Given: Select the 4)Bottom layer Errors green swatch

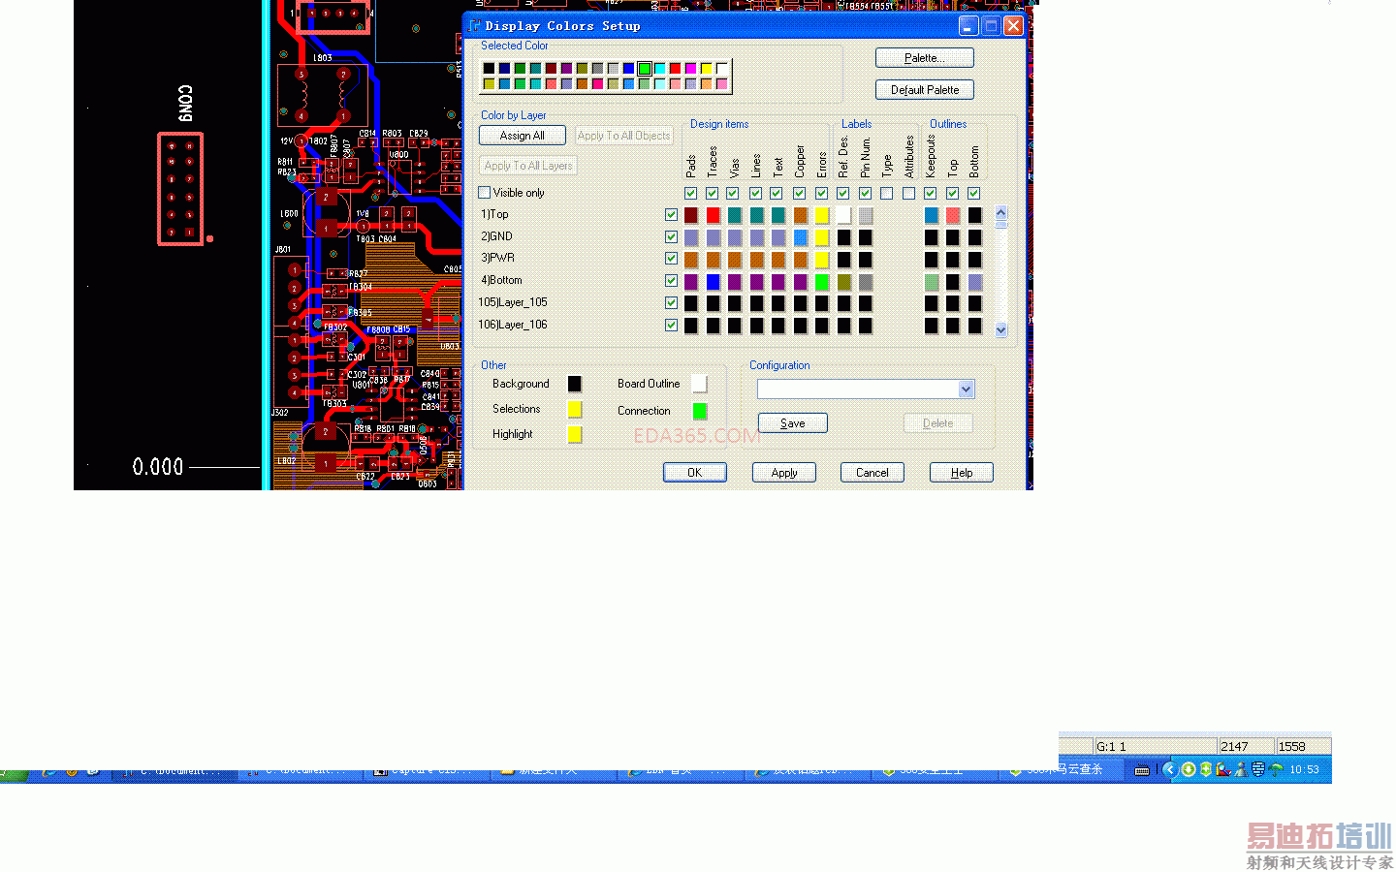Looking at the screenshot, I should pyautogui.click(x=822, y=282).
